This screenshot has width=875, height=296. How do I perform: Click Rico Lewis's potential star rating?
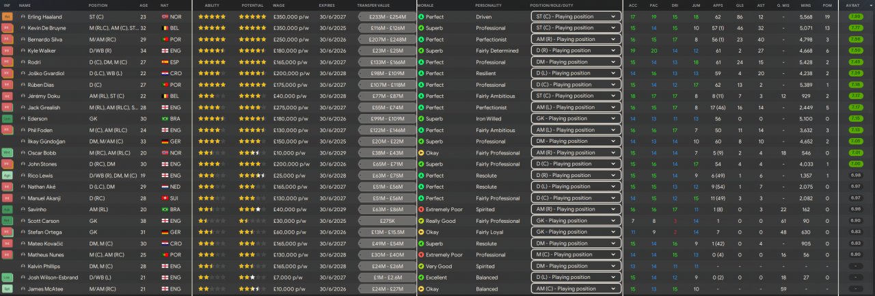(252, 176)
